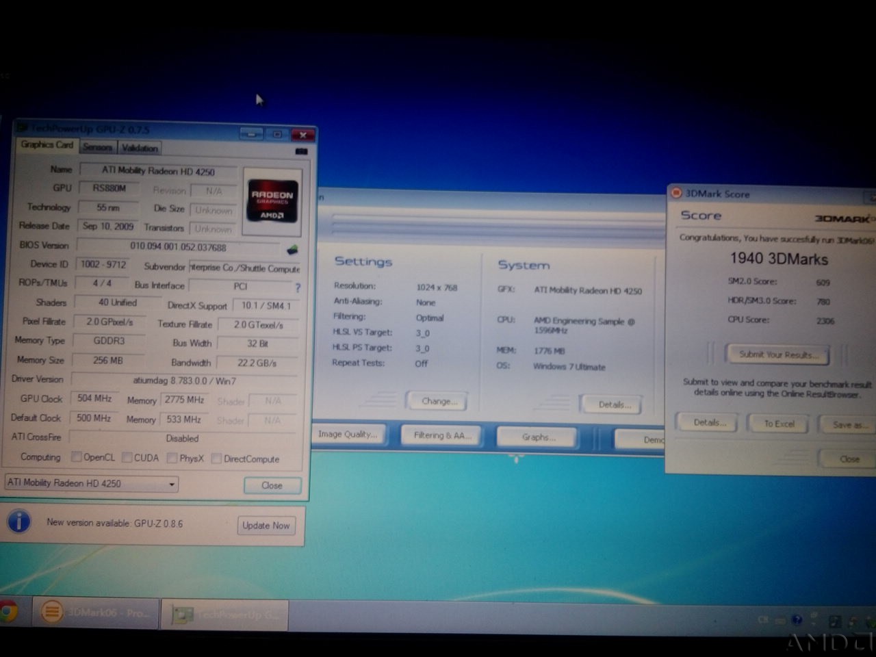Click the 1940 3DMarks score text
This screenshot has width=876, height=657.
pos(778,259)
